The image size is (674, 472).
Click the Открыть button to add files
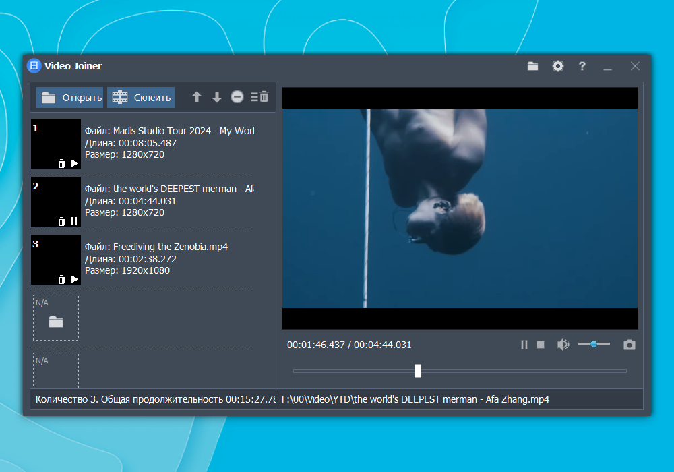pyautogui.click(x=69, y=98)
